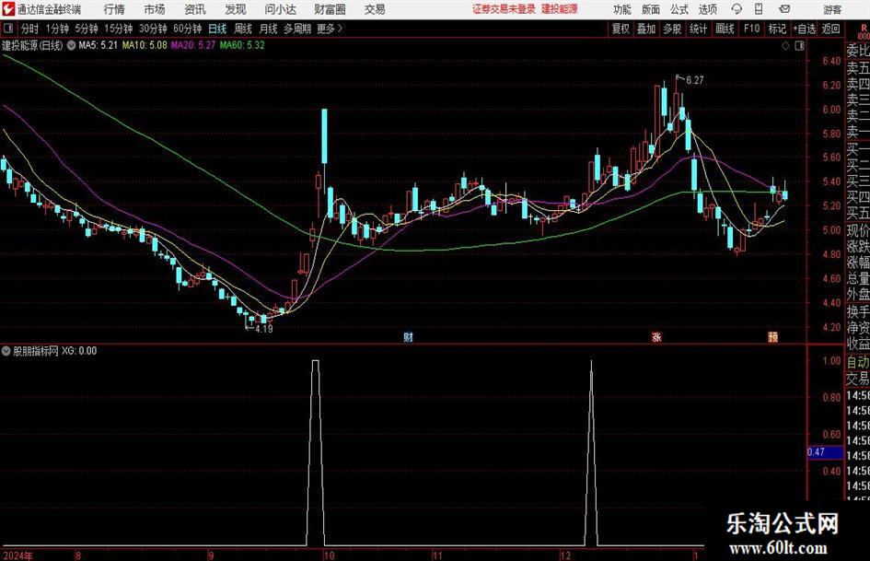Open the 财富圈 menu
The image size is (870, 561).
[x=330, y=9]
